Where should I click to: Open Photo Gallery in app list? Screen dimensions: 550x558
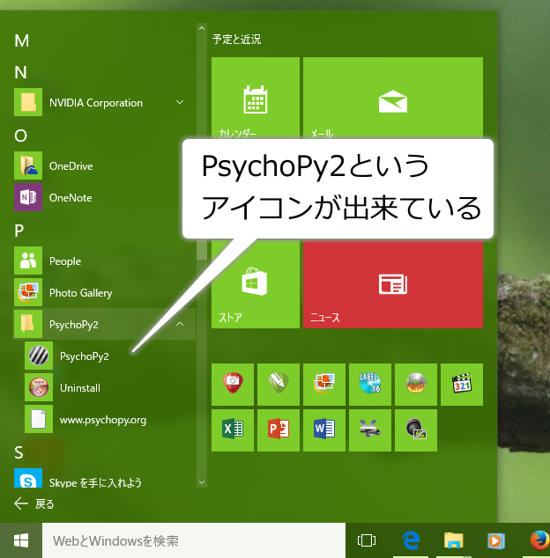tap(80, 292)
